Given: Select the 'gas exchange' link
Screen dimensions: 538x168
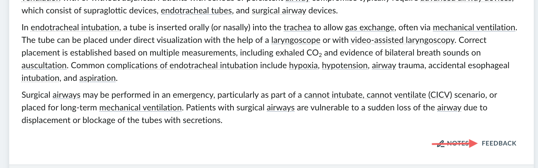Looking at the screenshot, I should 369,27.
